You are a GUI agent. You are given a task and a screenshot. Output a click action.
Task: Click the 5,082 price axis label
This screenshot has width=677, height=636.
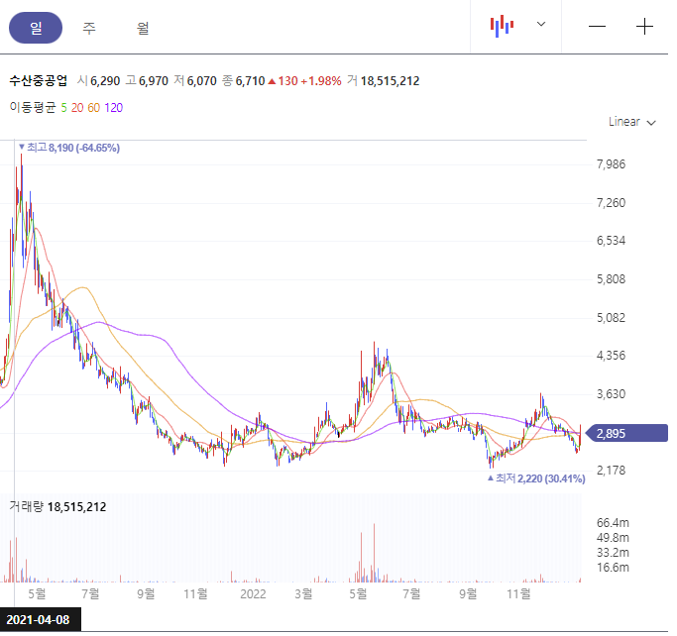coord(611,318)
